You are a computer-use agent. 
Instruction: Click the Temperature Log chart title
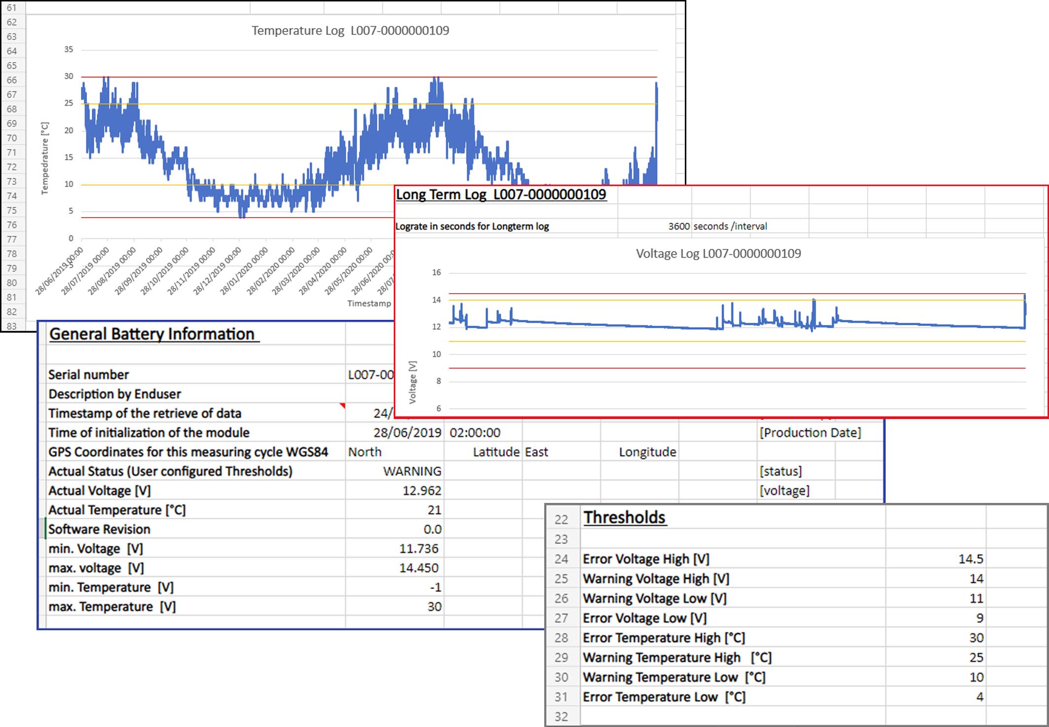click(x=350, y=31)
